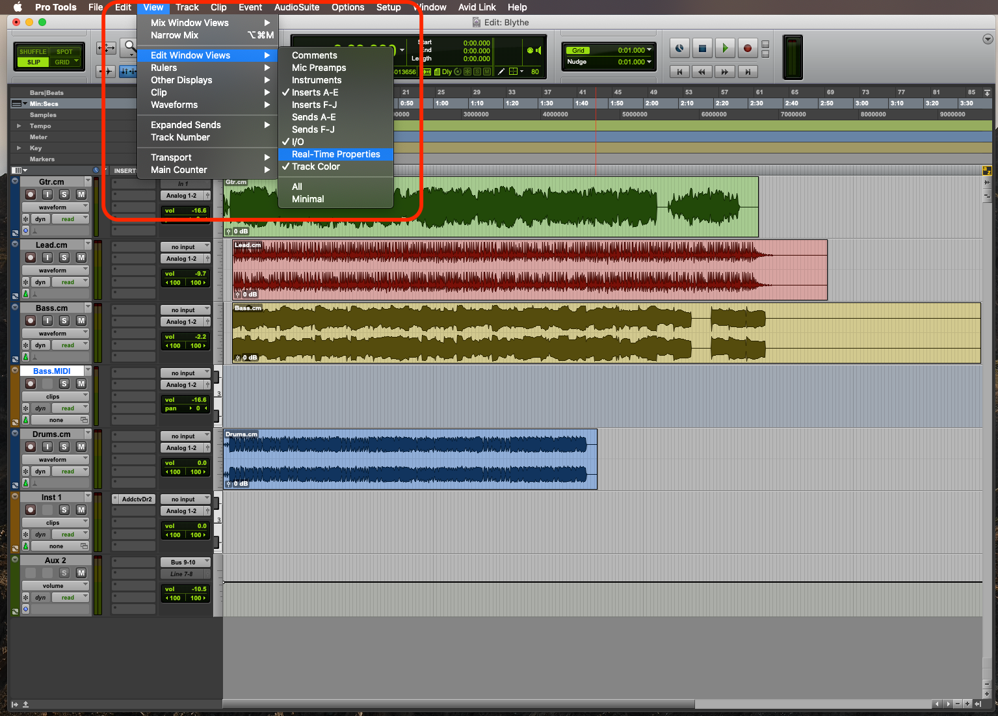
Task: Open the Nudge value dropdown
Action: (649, 62)
